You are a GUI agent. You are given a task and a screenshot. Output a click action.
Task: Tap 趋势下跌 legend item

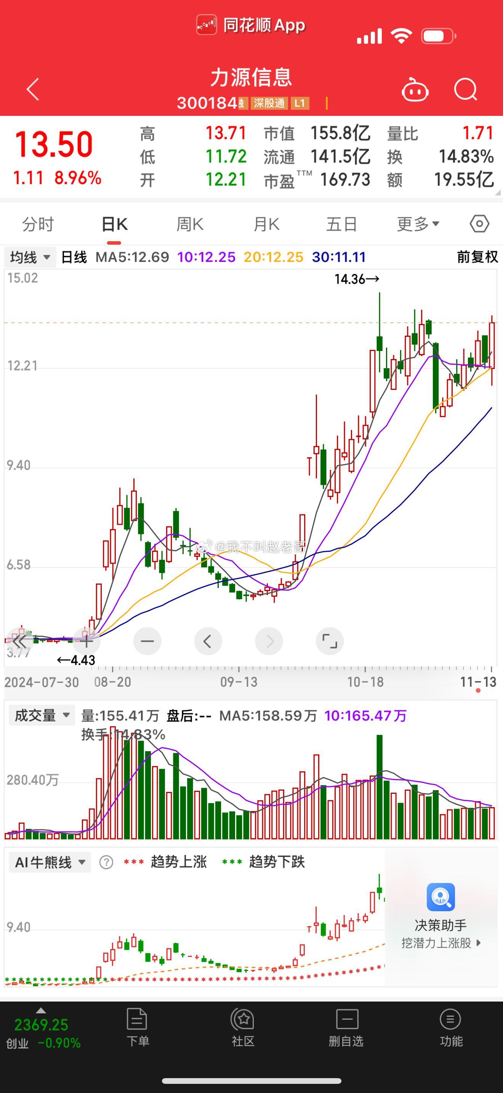tap(263, 862)
